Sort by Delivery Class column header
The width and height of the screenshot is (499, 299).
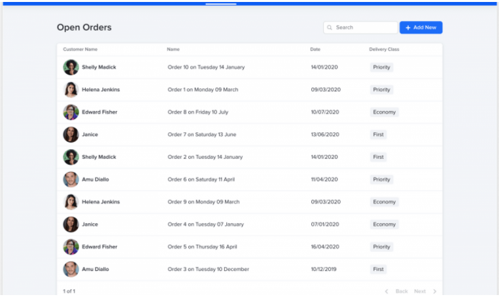[384, 49]
